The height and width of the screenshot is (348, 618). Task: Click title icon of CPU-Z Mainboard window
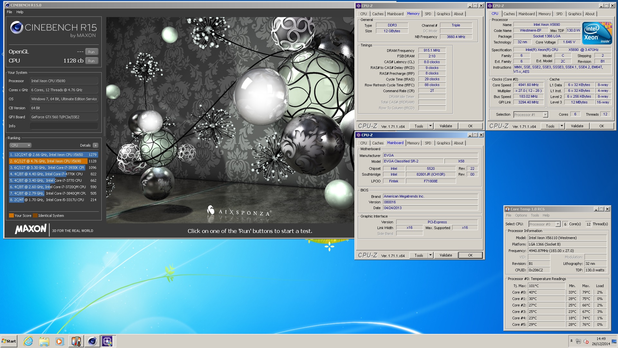[x=359, y=135]
